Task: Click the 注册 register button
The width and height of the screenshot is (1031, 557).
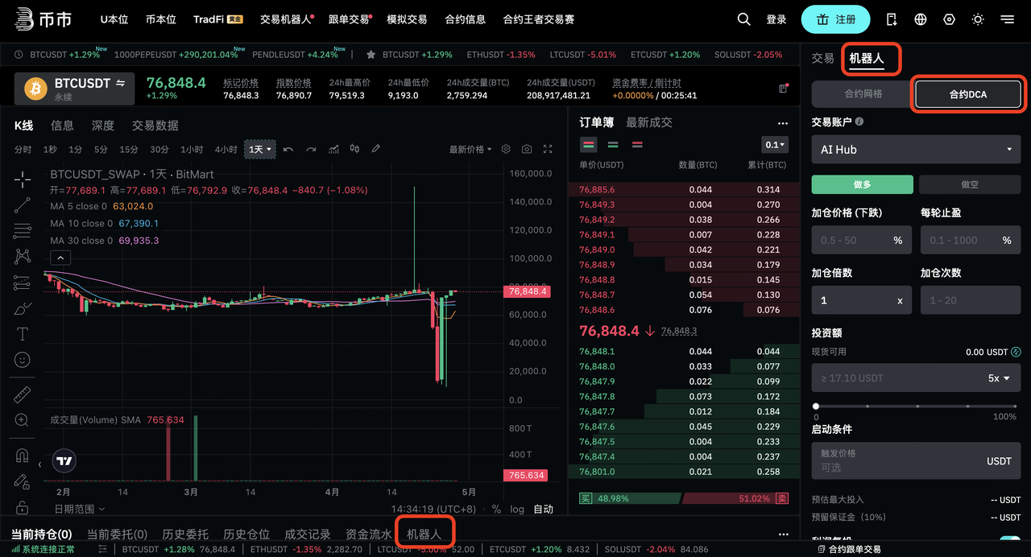Action: click(x=835, y=19)
